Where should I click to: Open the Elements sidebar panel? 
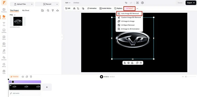click(x=4, y=58)
